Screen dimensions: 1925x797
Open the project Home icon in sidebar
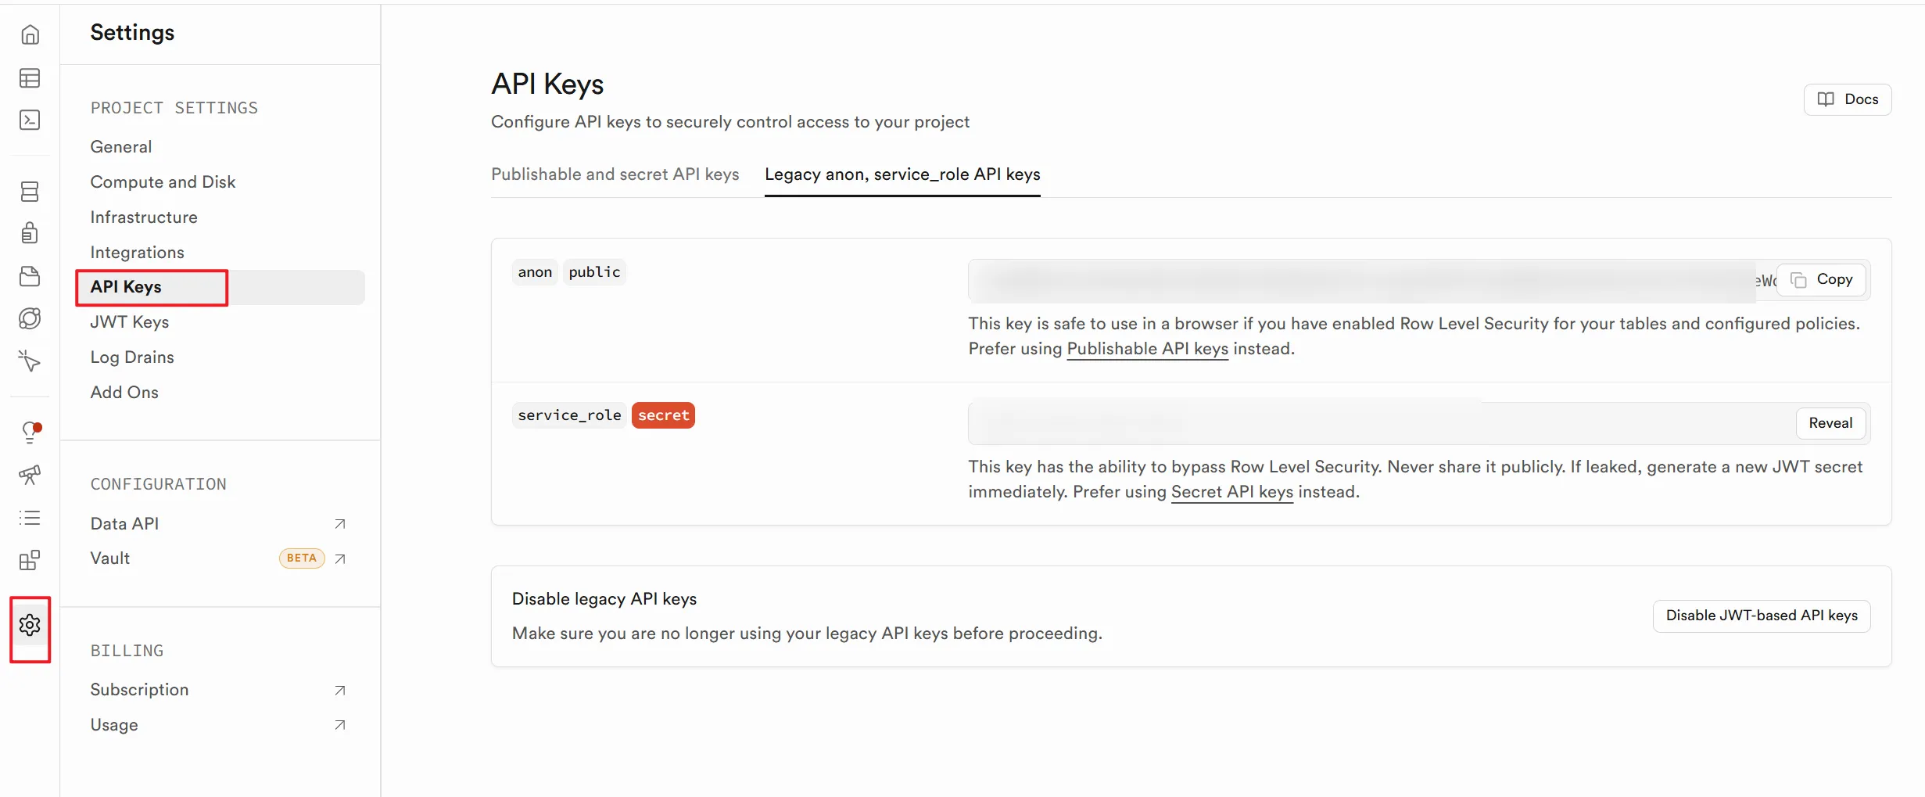pyautogui.click(x=30, y=35)
